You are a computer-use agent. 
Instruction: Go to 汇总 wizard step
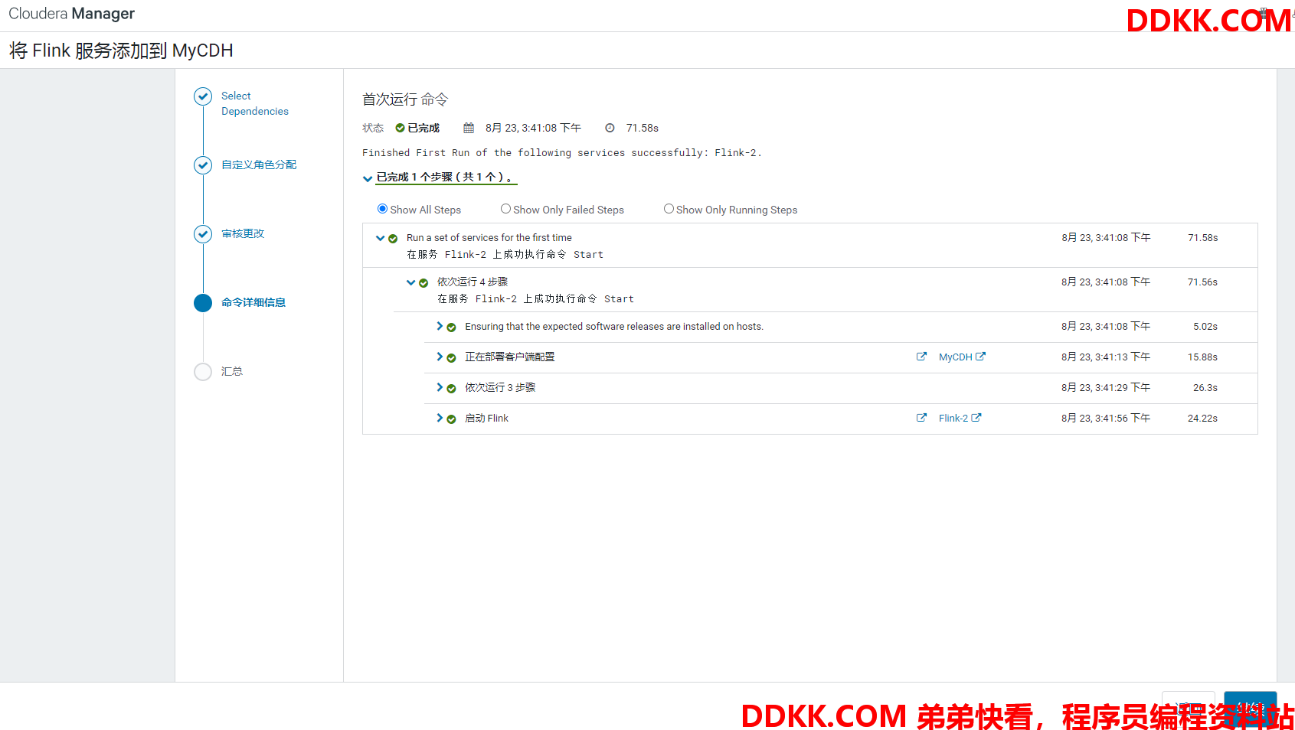[x=232, y=371]
